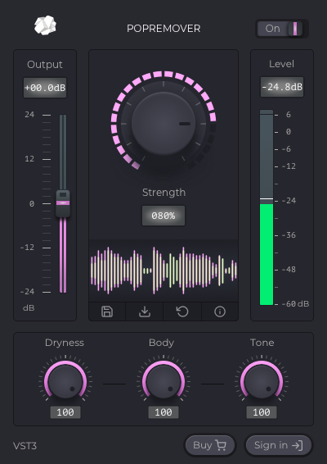
Task: Click the Body knob
Action: pyautogui.click(x=163, y=382)
